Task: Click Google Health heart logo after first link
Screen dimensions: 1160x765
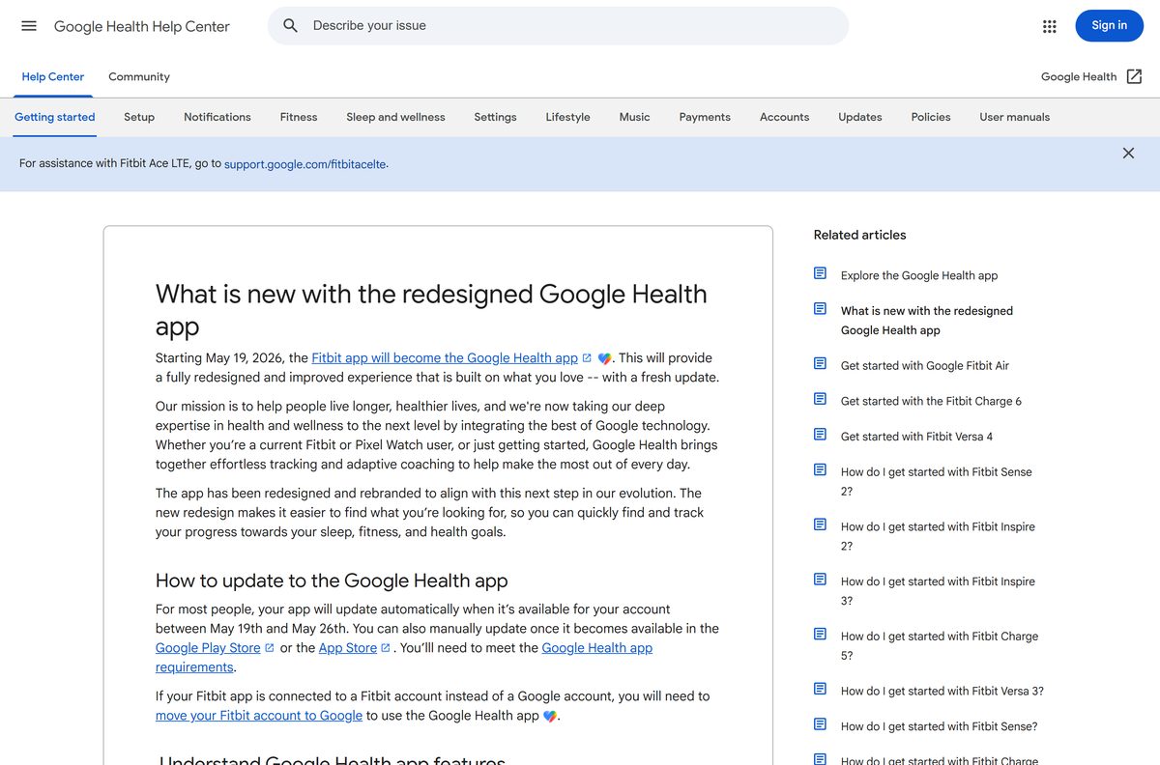Action: click(x=604, y=358)
